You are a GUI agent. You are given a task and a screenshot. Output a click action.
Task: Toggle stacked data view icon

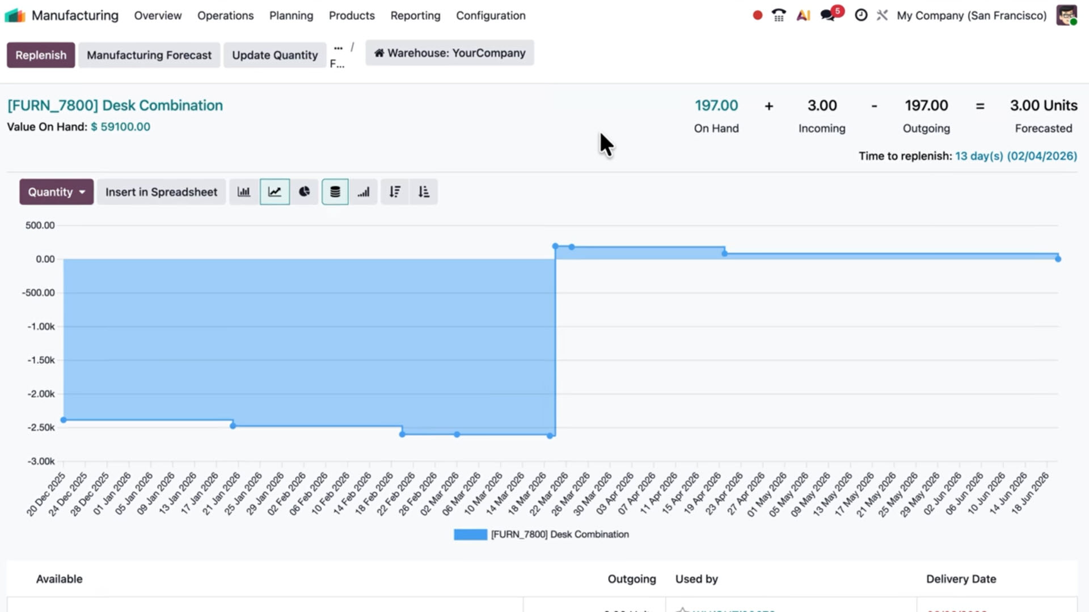pos(335,192)
